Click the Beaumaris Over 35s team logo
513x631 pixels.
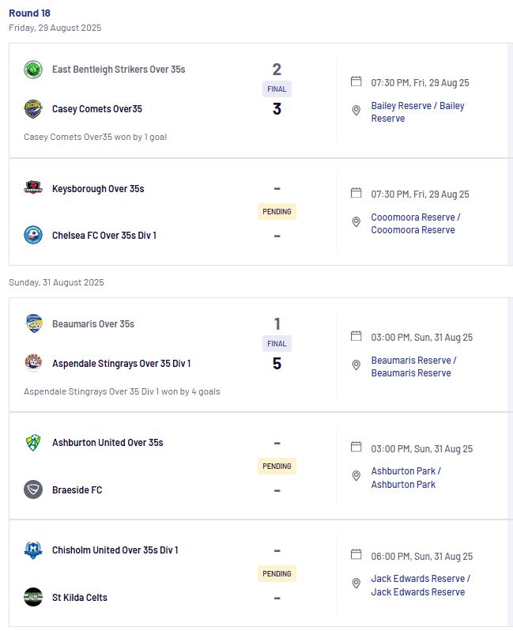pos(33,323)
